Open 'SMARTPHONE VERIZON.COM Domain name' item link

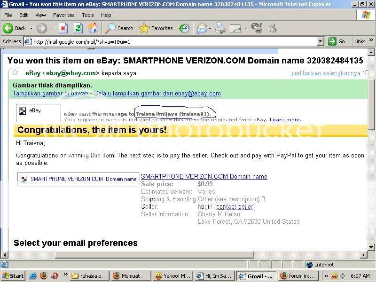[204, 177]
